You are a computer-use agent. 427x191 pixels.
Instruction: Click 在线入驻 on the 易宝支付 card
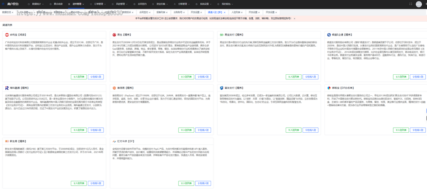coord(311,76)
